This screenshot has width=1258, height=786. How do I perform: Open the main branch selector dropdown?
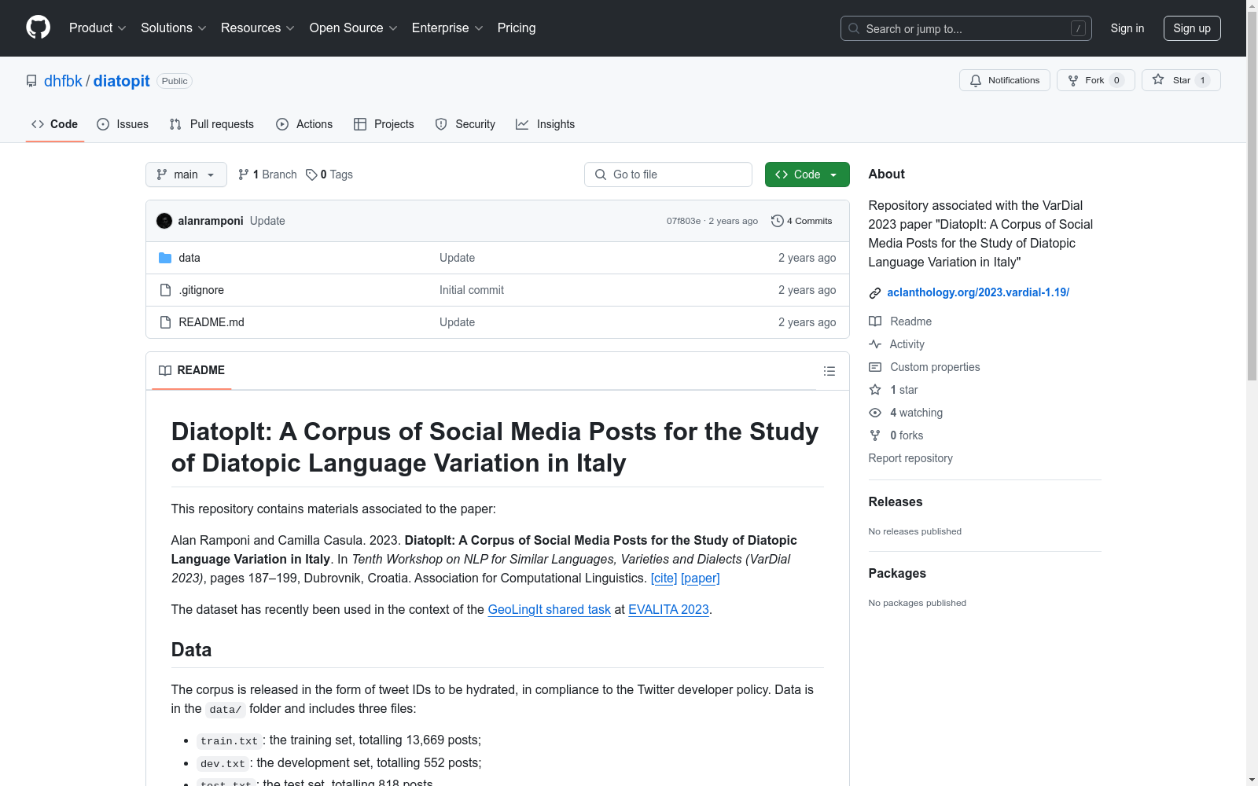(x=186, y=174)
